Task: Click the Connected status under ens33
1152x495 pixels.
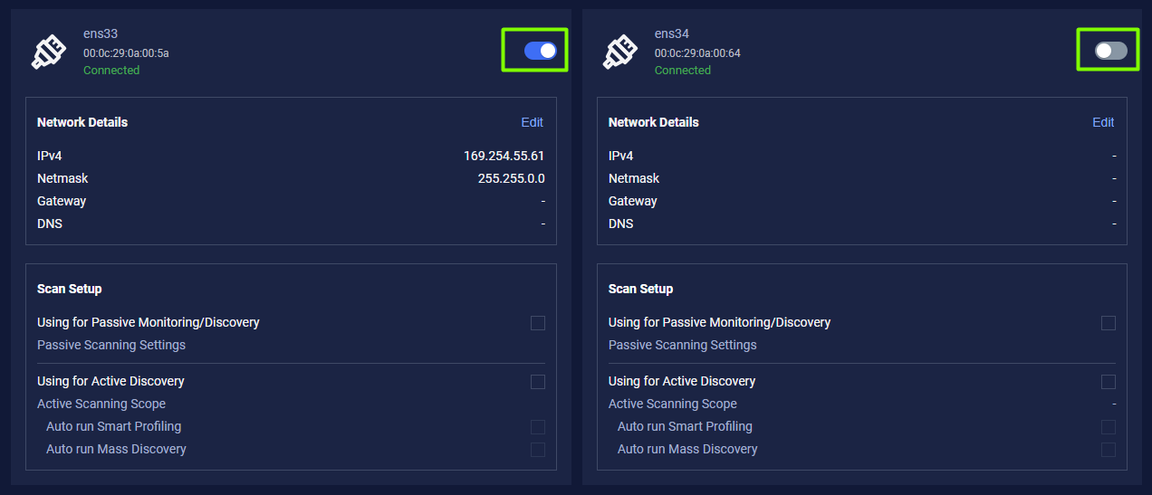Action: click(111, 71)
